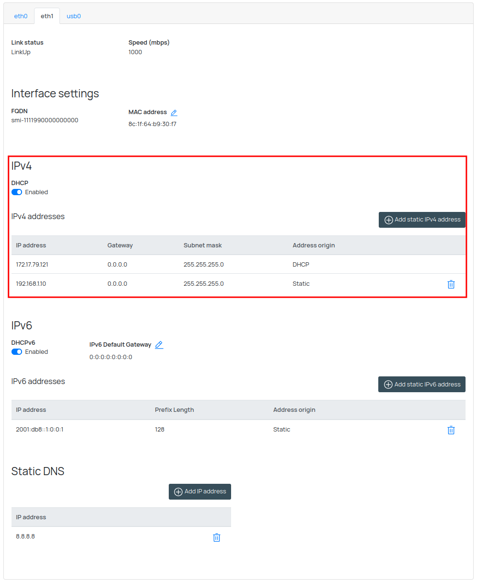Image resolution: width=478 pixels, height=584 pixels.
Task: Switch to the eth0 tab
Action: pyautogui.click(x=21, y=16)
